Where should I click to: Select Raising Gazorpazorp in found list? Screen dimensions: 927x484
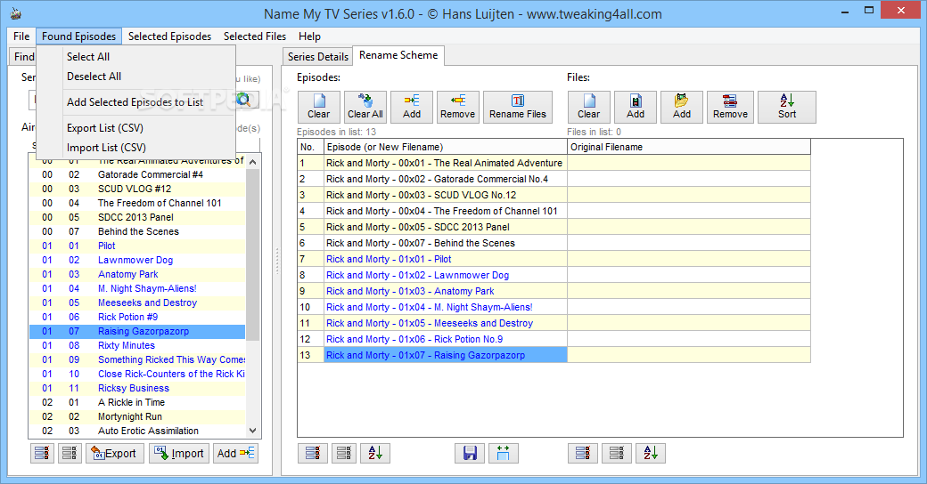[137, 332]
